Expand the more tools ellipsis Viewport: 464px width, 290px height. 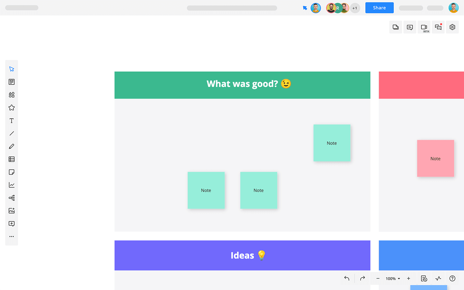[12, 237]
